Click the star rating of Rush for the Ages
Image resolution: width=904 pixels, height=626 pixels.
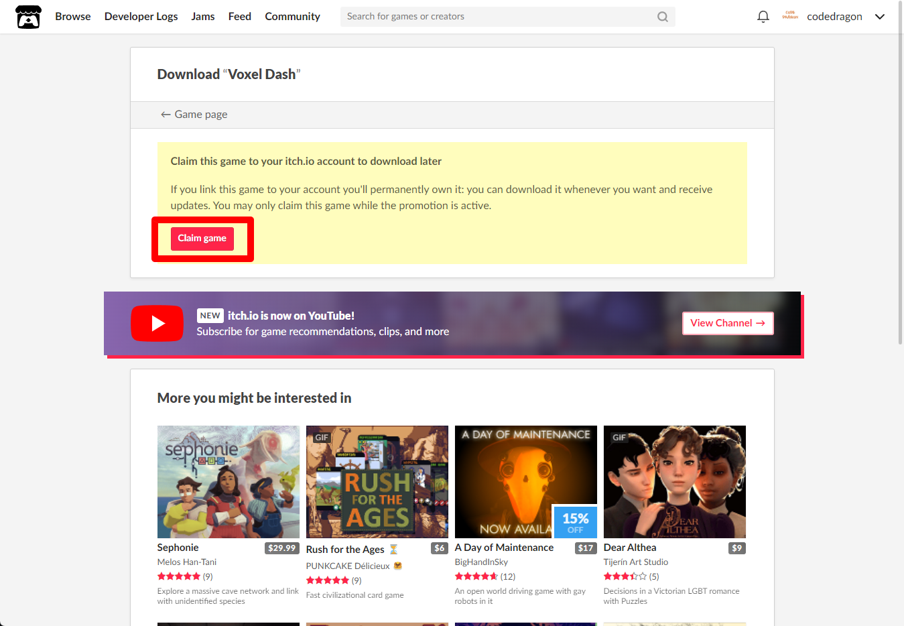[328, 580]
